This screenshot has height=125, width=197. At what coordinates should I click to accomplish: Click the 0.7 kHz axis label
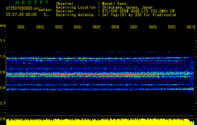click(3, 103)
